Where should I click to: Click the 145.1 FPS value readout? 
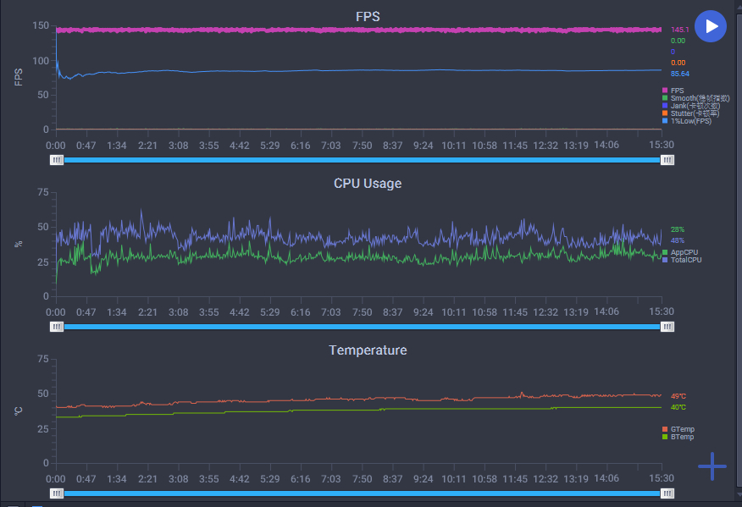680,30
